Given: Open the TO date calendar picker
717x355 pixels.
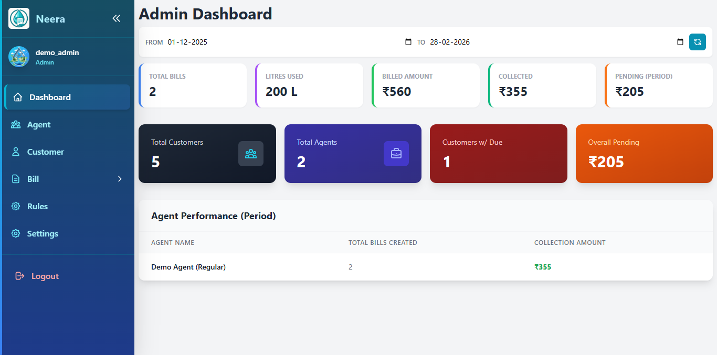Looking at the screenshot, I should (x=680, y=42).
